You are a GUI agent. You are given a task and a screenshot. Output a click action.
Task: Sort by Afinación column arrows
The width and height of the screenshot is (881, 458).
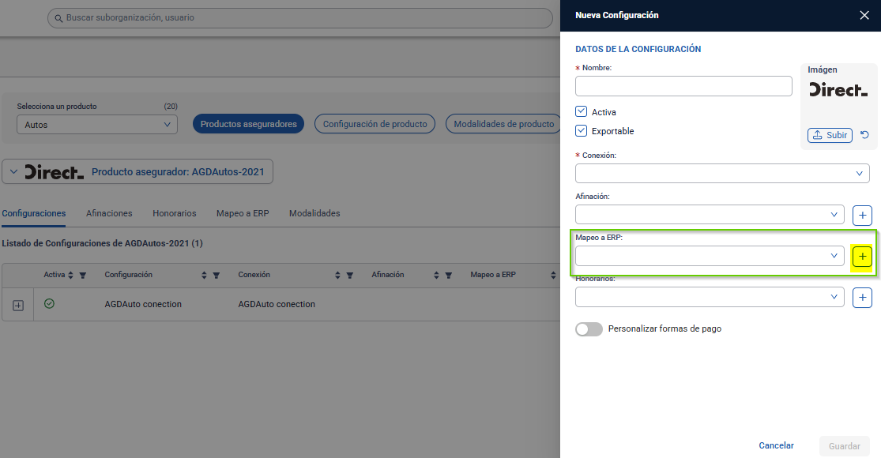436,275
